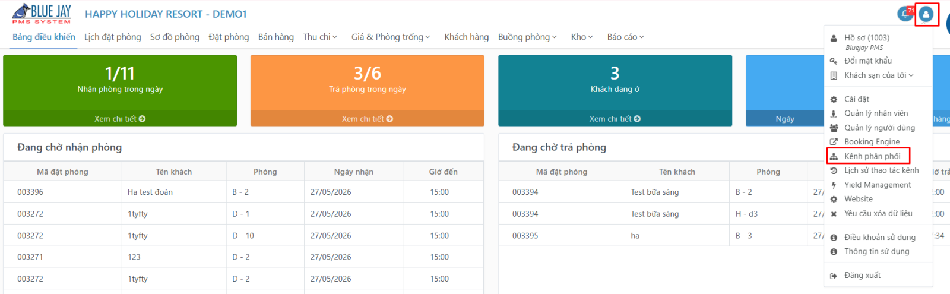Click the Giờ đến column header

tap(444, 172)
